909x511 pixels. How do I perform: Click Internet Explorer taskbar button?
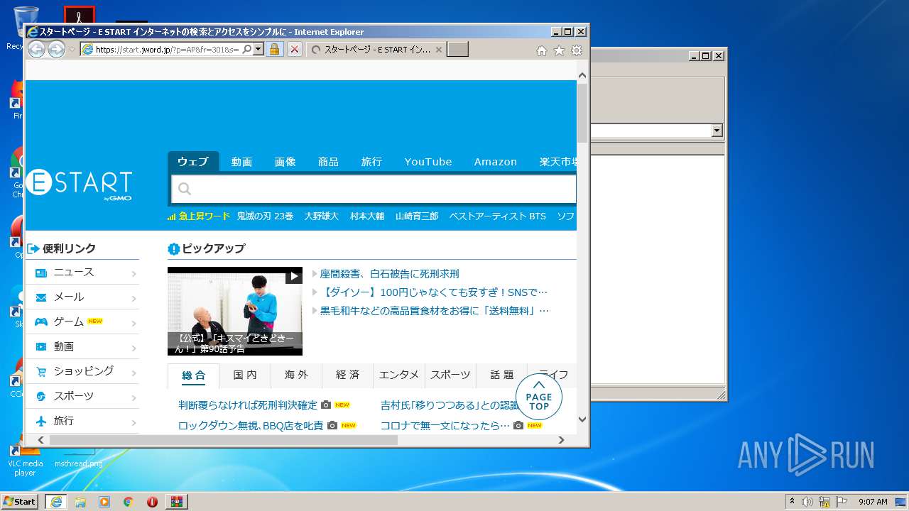[x=56, y=502]
